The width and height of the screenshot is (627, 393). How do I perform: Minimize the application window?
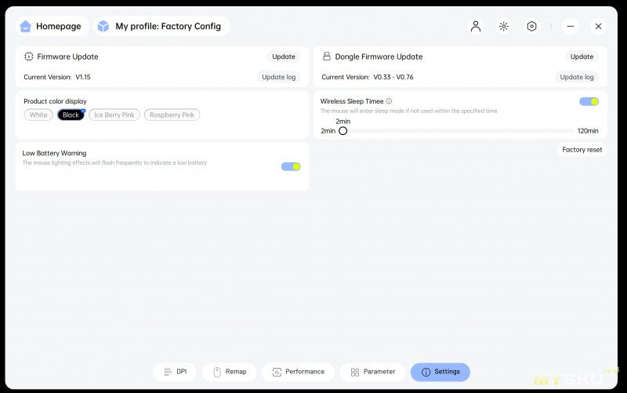(571, 26)
